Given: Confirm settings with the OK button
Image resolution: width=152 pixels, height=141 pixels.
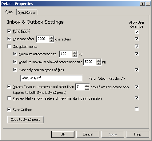Looking at the screenshot, I should [63, 134].
